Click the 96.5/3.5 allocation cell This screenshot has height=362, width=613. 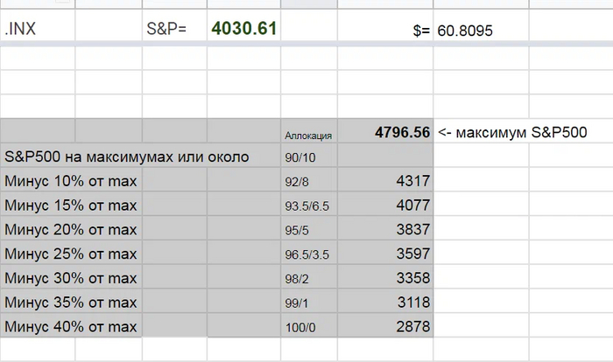tap(308, 254)
